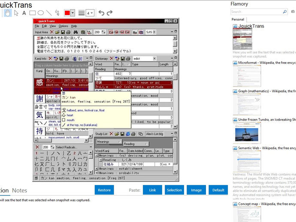
Task: Click the Selection paste button
Action: tap(174, 190)
